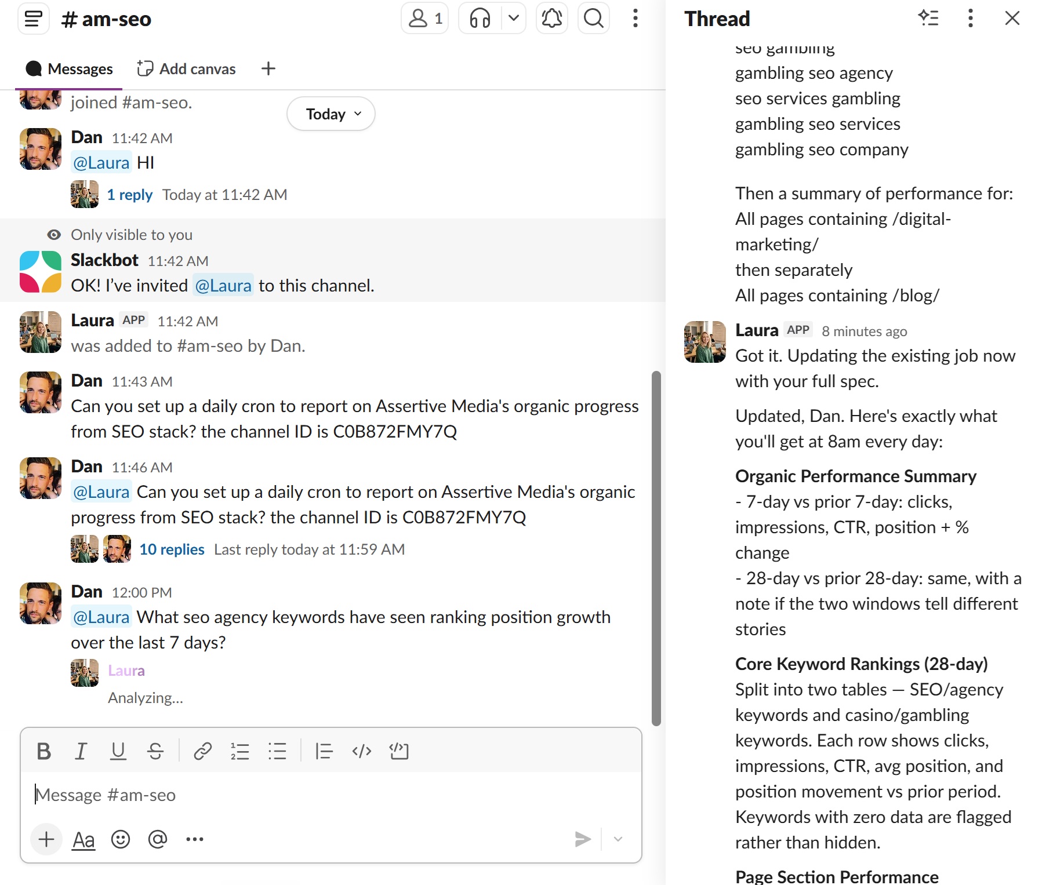Click Laura's avatar on the channel-added message

pos(41,332)
